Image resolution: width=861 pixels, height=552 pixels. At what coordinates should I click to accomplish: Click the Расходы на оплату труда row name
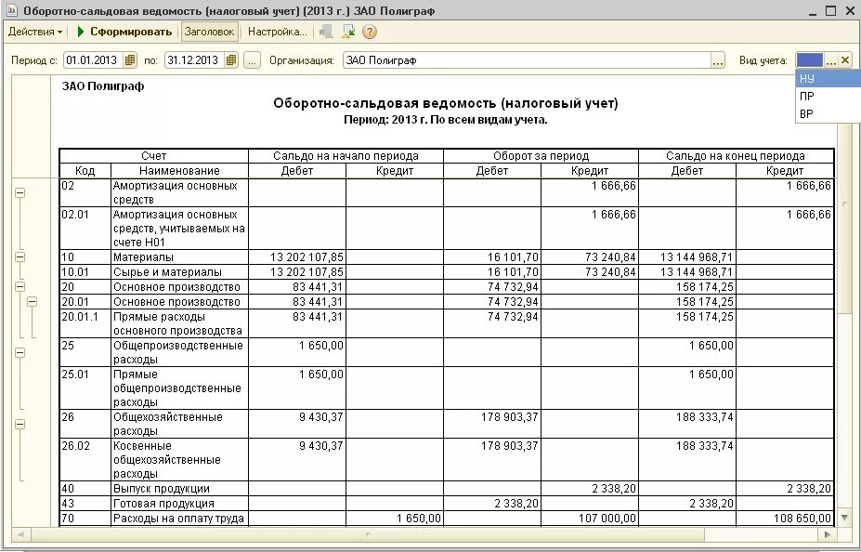pos(179,518)
